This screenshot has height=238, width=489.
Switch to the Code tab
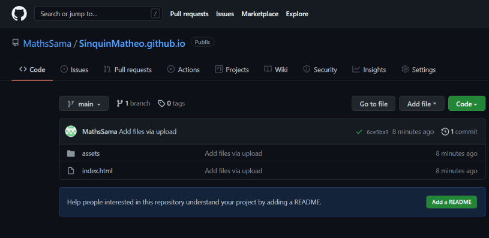tap(32, 70)
